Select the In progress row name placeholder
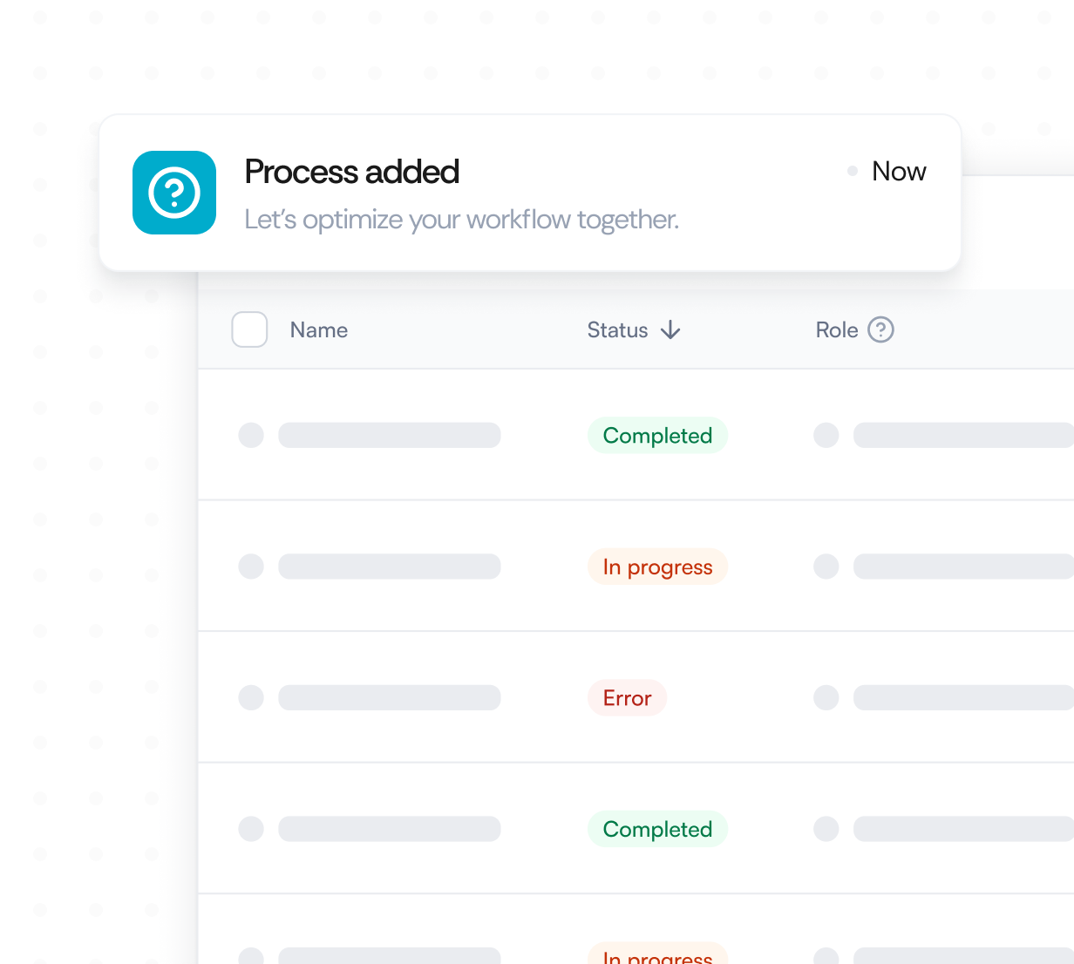The height and width of the screenshot is (964, 1074). click(x=389, y=567)
